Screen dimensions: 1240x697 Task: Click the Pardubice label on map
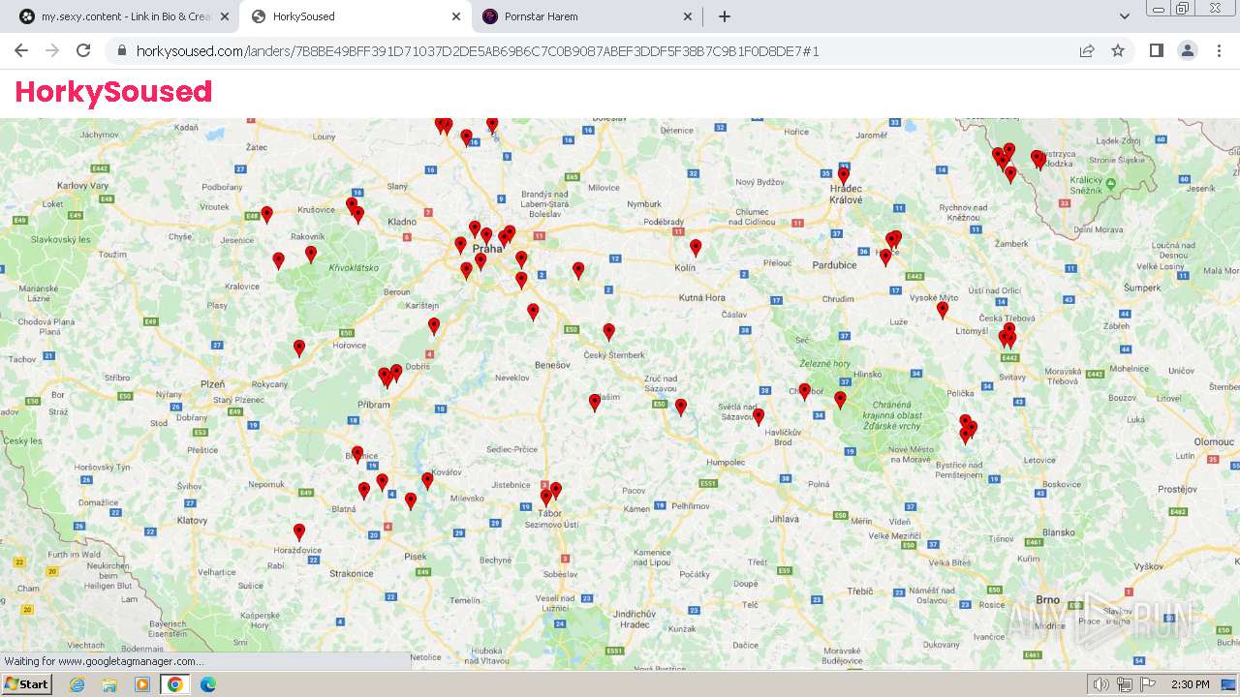(835, 265)
